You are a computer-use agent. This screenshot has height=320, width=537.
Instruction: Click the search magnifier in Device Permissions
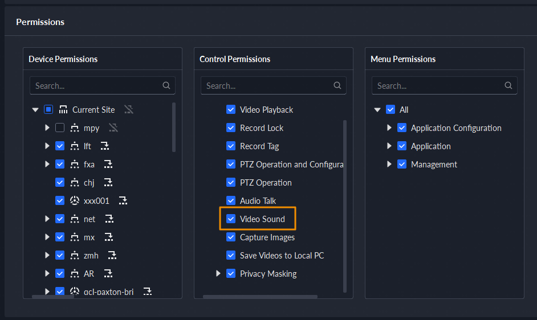(x=166, y=85)
